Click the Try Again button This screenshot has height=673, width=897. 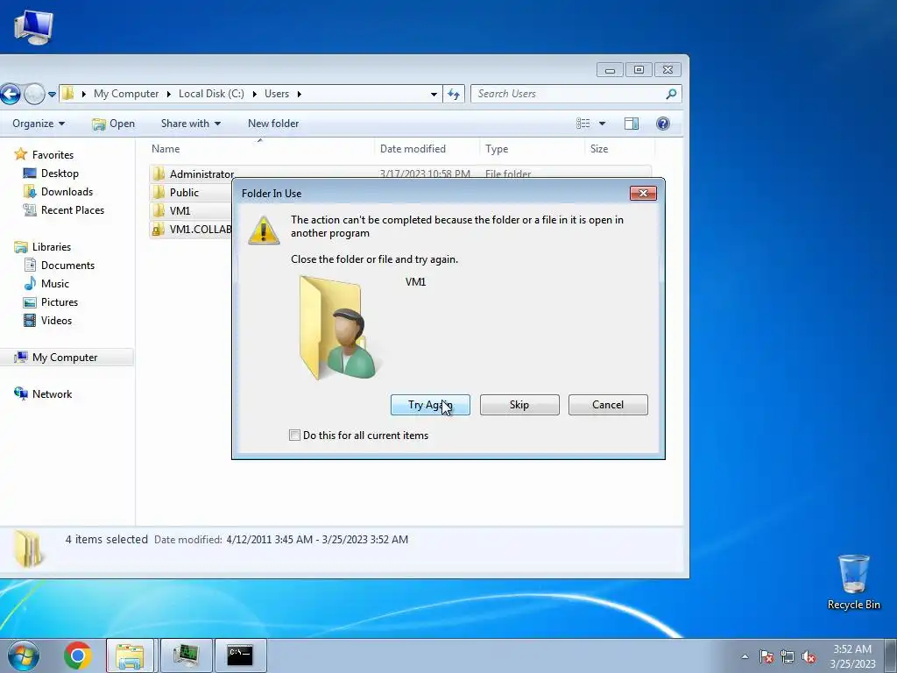pyautogui.click(x=430, y=405)
